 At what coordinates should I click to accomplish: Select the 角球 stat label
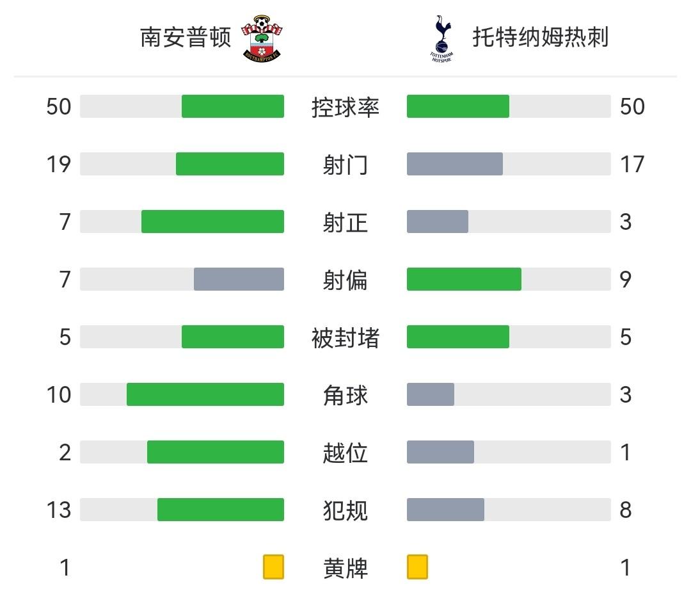(345, 395)
